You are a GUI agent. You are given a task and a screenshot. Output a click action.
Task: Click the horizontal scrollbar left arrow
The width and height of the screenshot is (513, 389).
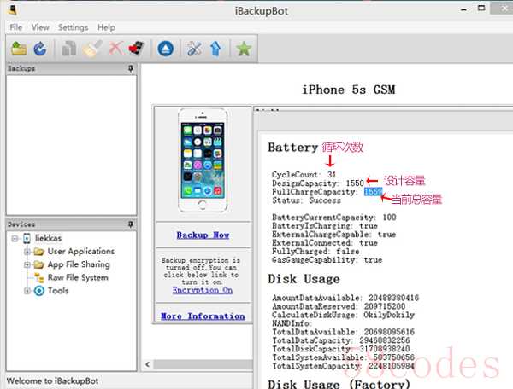(x=148, y=364)
